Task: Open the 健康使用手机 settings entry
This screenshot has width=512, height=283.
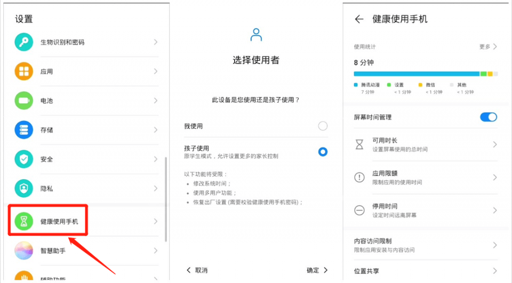Action: coord(86,221)
